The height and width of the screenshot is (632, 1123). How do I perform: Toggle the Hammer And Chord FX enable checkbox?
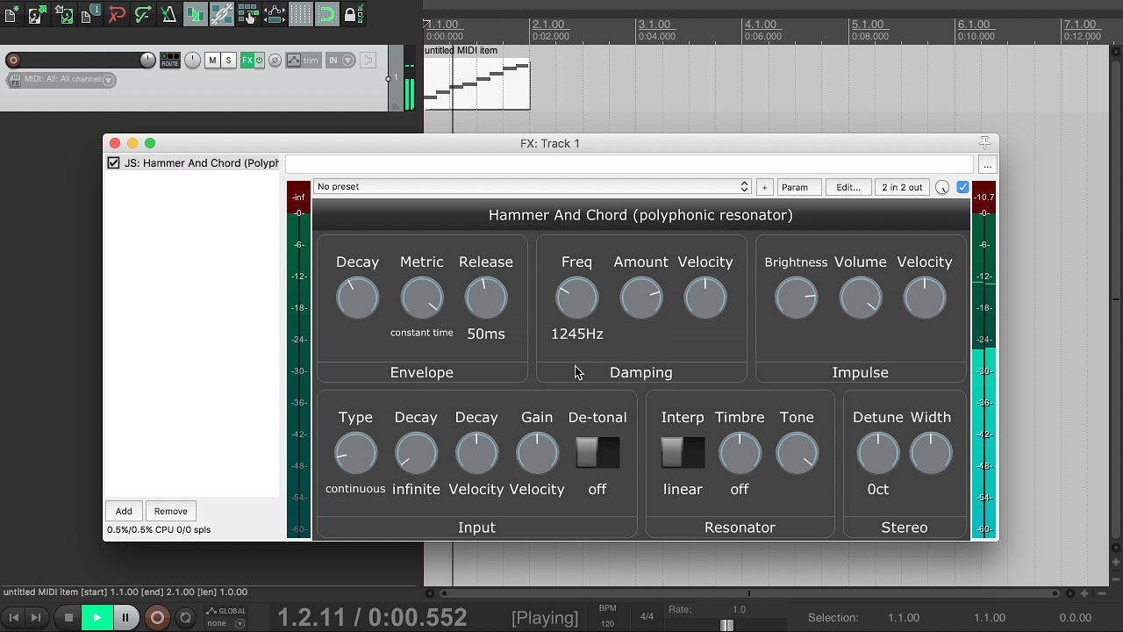[113, 163]
